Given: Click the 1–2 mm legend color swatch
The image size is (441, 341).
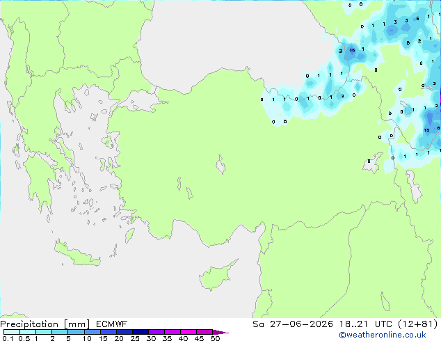Looking at the screenshot, I should coord(44,332).
